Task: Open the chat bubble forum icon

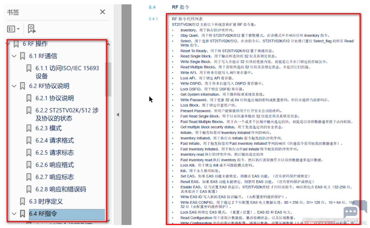Action: (355, 209)
